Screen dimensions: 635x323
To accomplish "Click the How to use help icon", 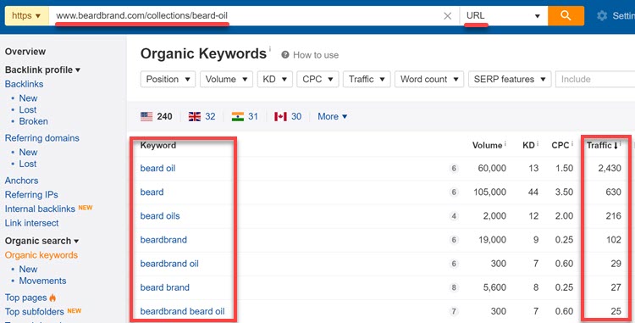I will [x=285, y=55].
